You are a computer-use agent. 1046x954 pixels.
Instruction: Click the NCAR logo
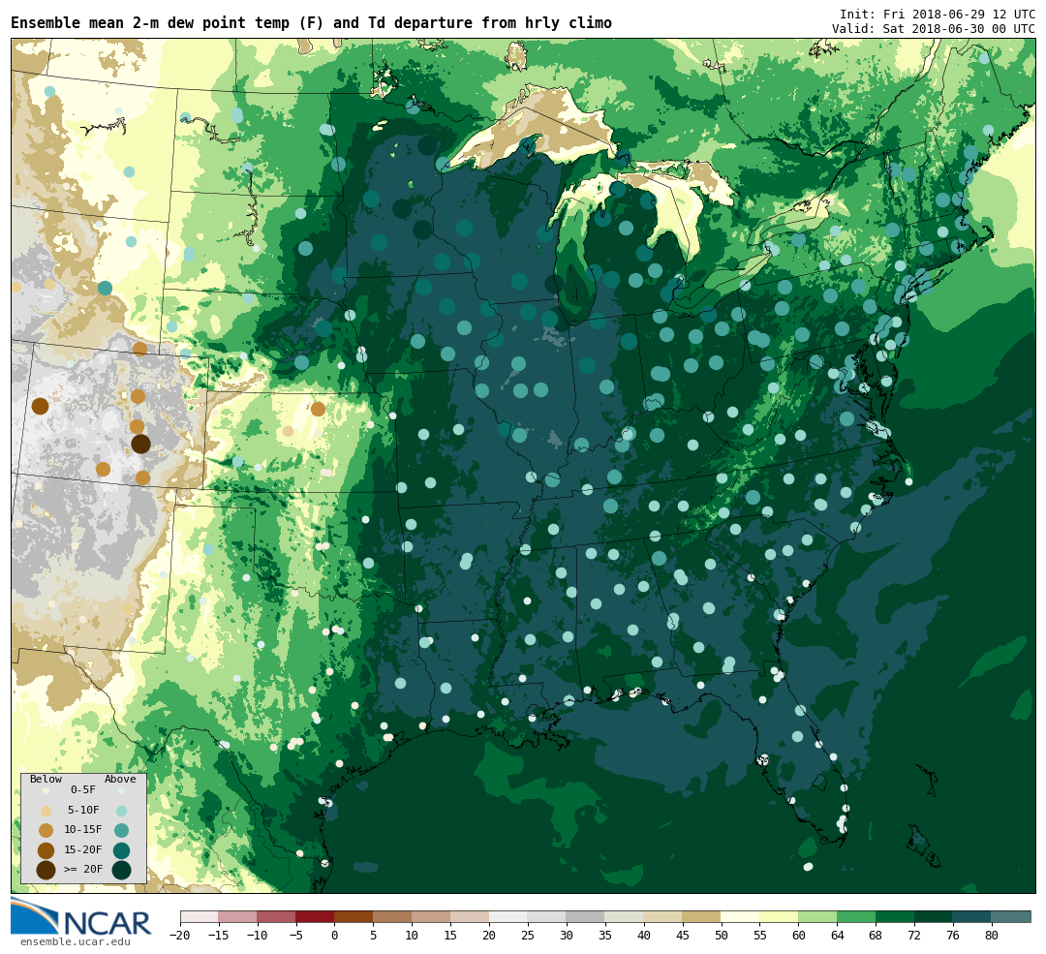pyautogui.click(x=81, y=916)
